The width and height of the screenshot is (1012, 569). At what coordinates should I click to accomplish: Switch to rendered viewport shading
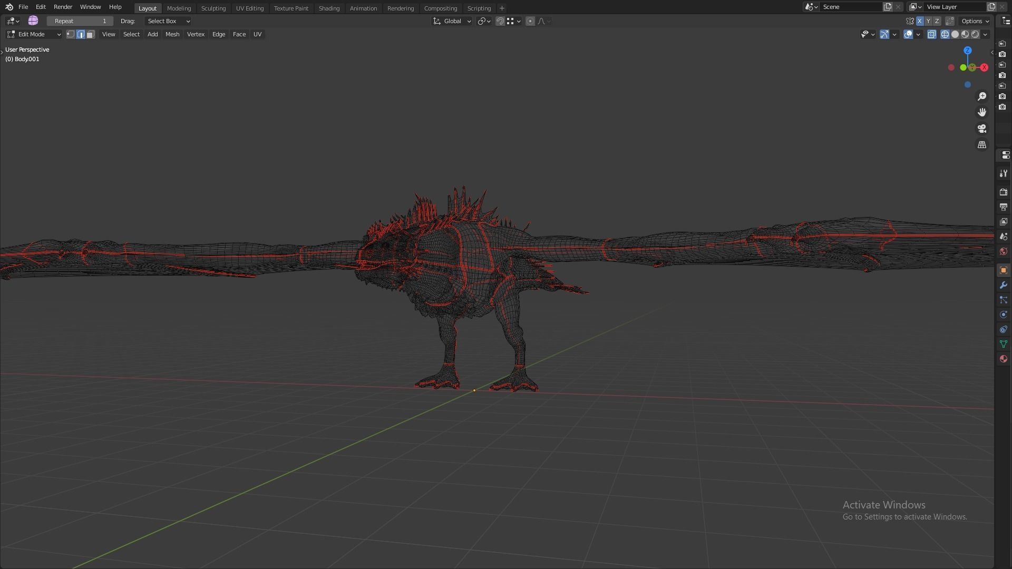click(x=975, y=34)
